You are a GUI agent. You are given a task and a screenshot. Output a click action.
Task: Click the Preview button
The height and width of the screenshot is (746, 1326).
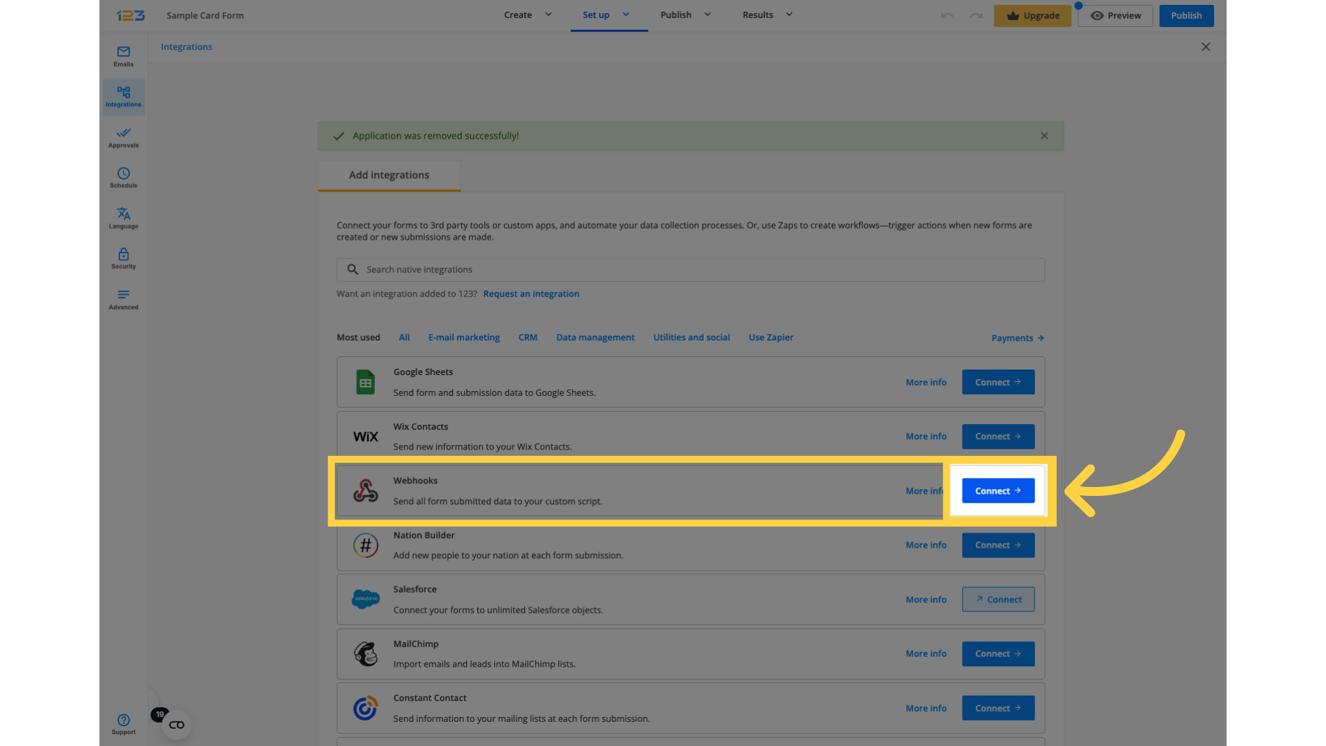click(1115, 15)
